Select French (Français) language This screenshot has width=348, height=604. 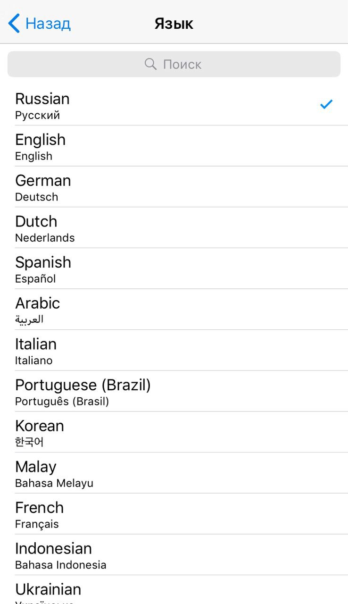tap(174, 514)
